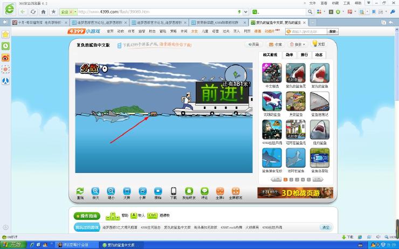Click the 搜索 site search button
The image size is (399, 249).
(332, 32)
